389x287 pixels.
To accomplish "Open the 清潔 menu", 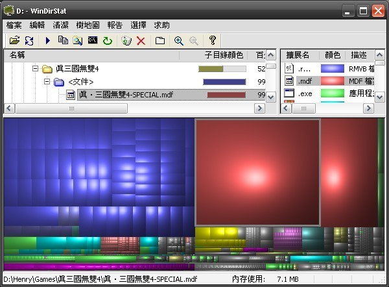I will point(60,25).
